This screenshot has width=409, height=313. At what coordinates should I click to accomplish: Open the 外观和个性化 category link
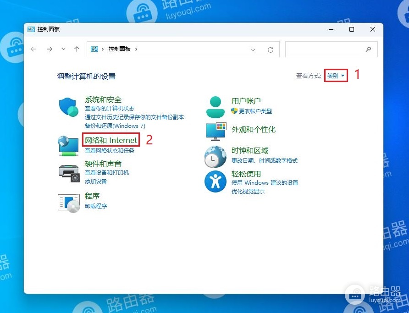[x=254, y=130]
